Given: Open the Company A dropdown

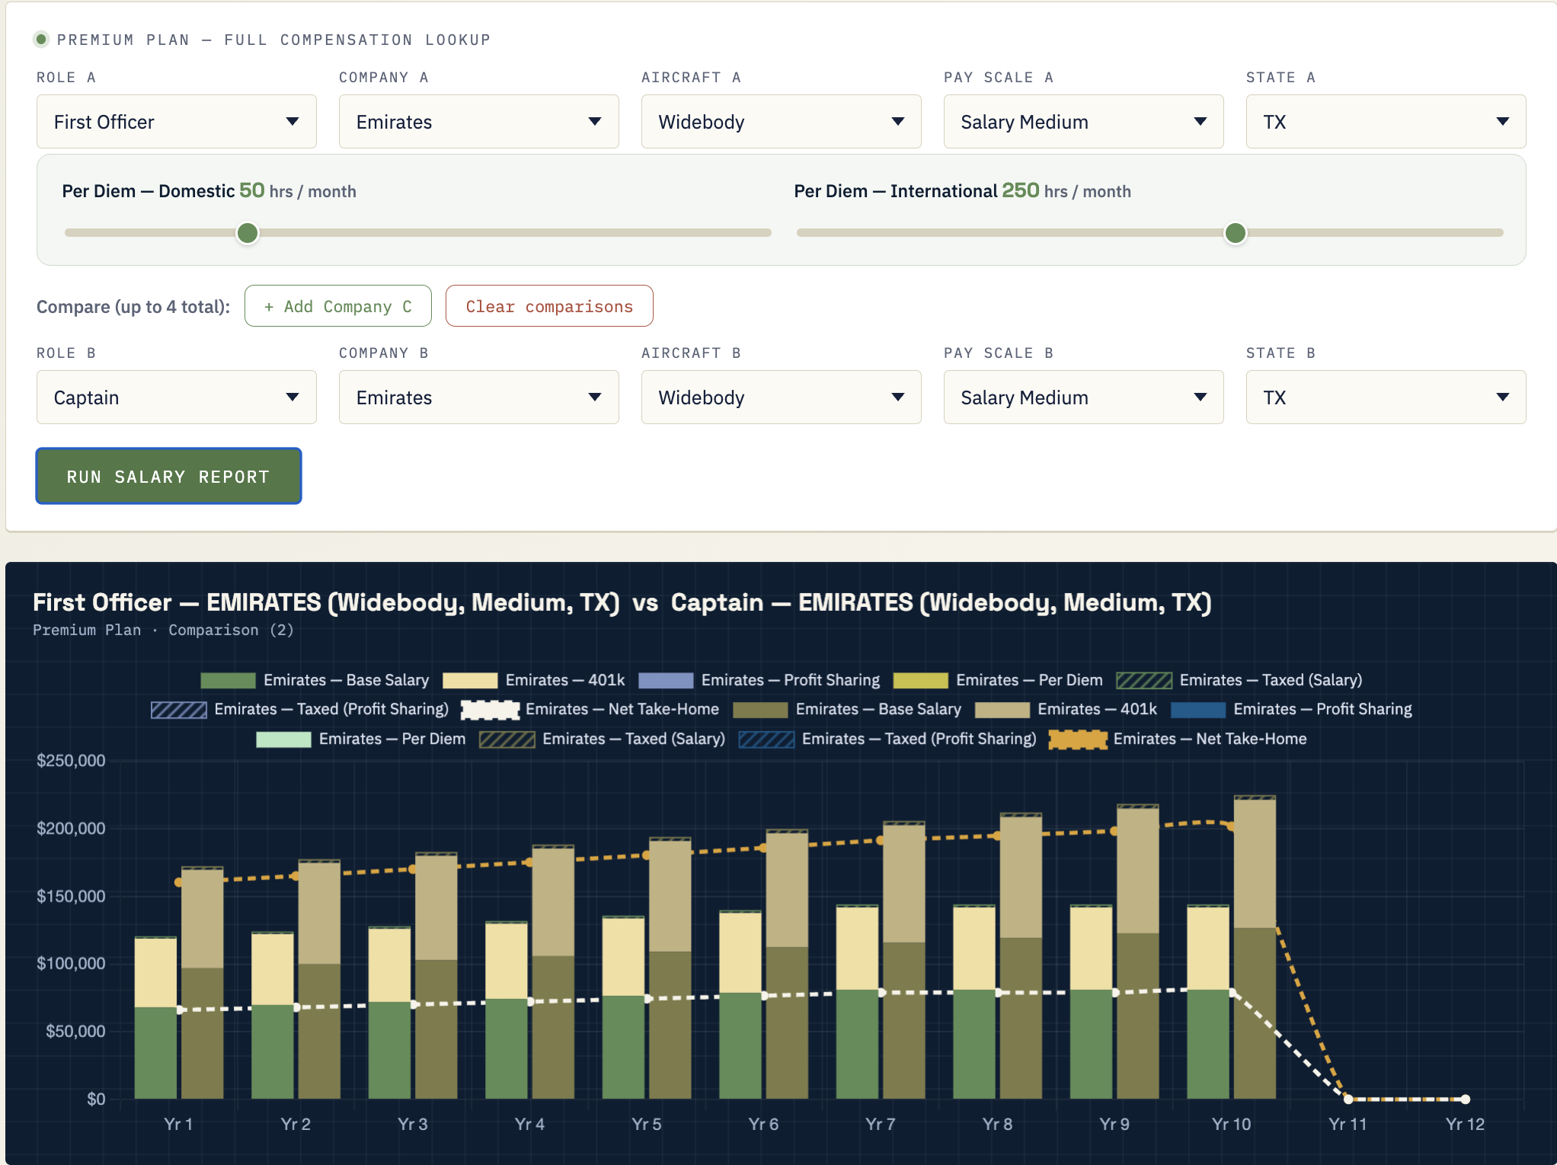Looking at the screenshot, I should coord(479,122).
